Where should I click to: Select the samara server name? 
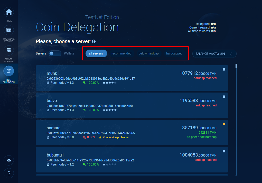coord(53,128)
